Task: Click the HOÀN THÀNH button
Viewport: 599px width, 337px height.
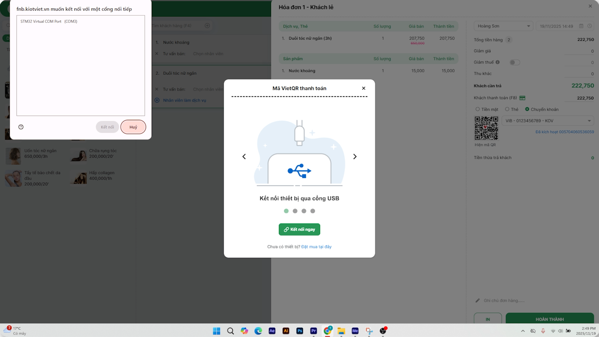Action: pos(550,319)
